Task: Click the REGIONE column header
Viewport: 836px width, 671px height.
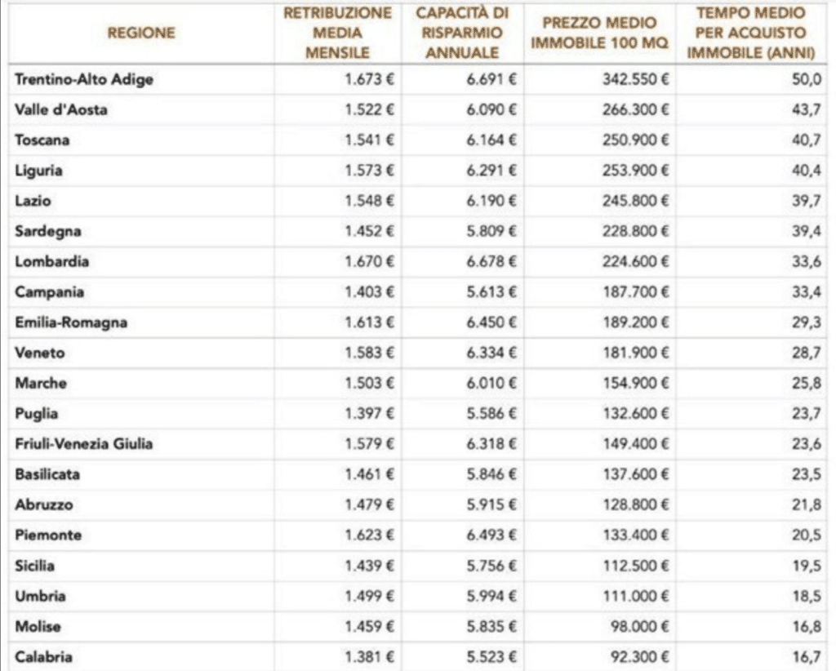Action: [x=141, y=33]
